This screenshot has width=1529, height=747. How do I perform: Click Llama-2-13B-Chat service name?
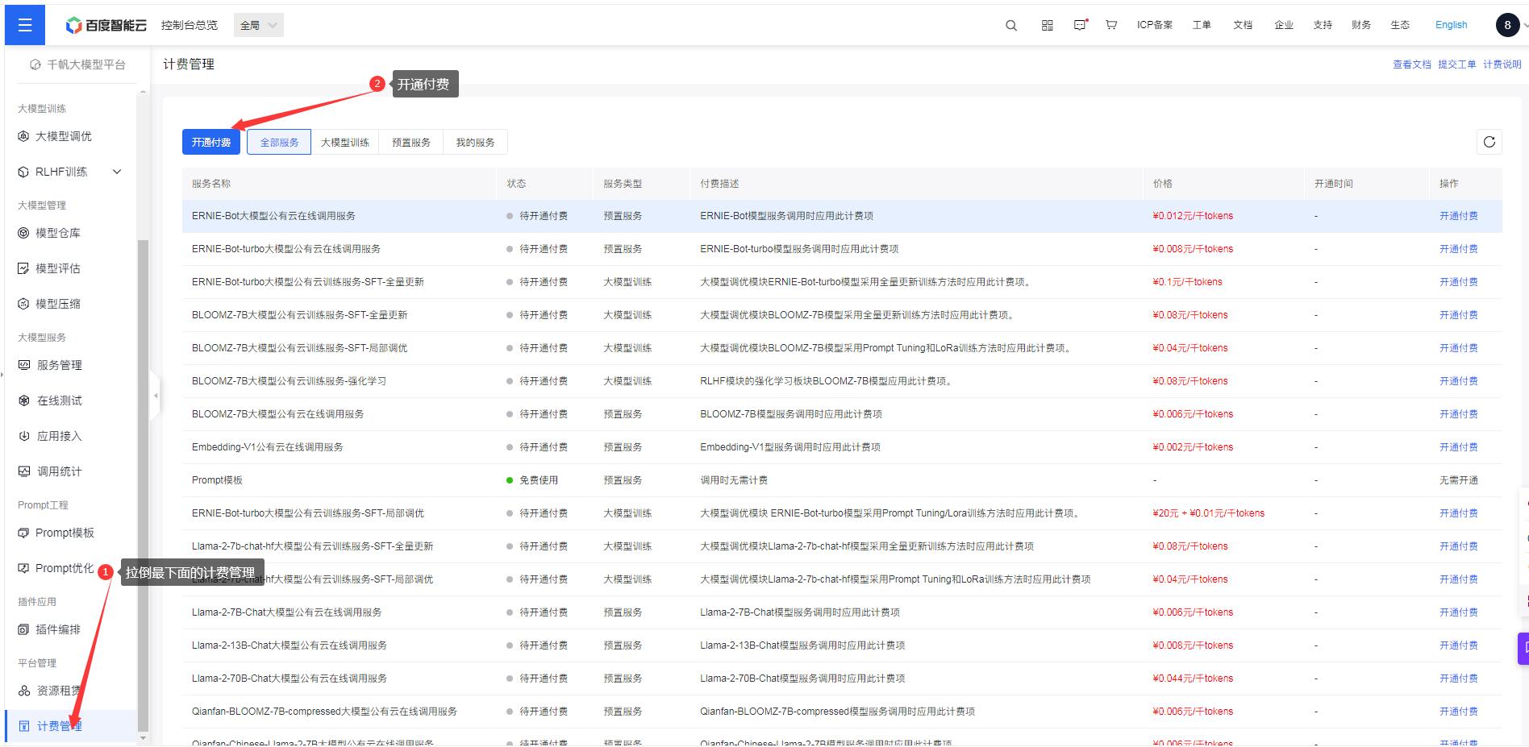click(x=290, y=645)
